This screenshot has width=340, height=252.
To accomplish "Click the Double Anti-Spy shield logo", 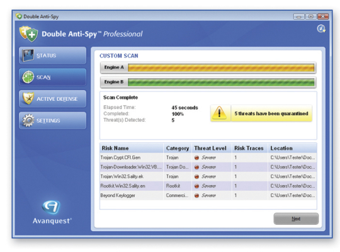I will (28, 34).
